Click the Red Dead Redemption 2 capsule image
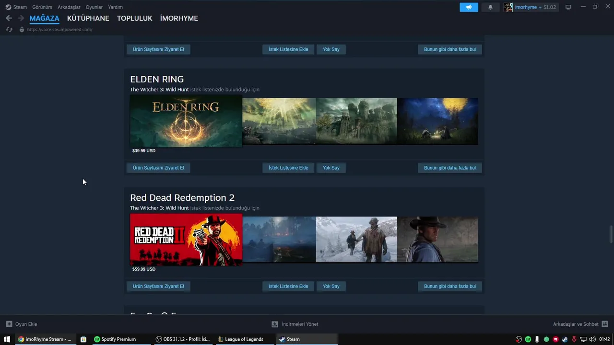This screenshot has height=345, width=614. point(186,240)
